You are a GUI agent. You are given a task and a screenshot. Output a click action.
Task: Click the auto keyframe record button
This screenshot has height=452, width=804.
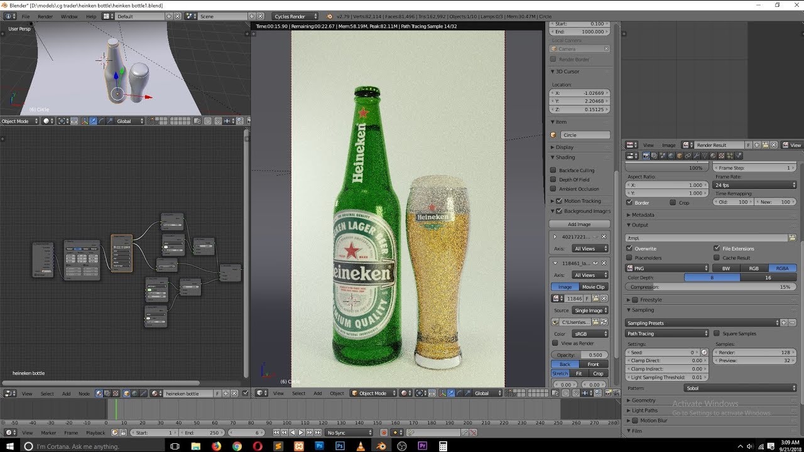point(384,433)
